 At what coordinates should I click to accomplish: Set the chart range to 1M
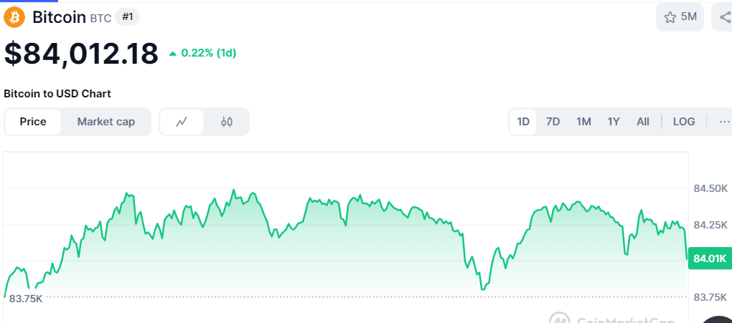coord(583,122)
